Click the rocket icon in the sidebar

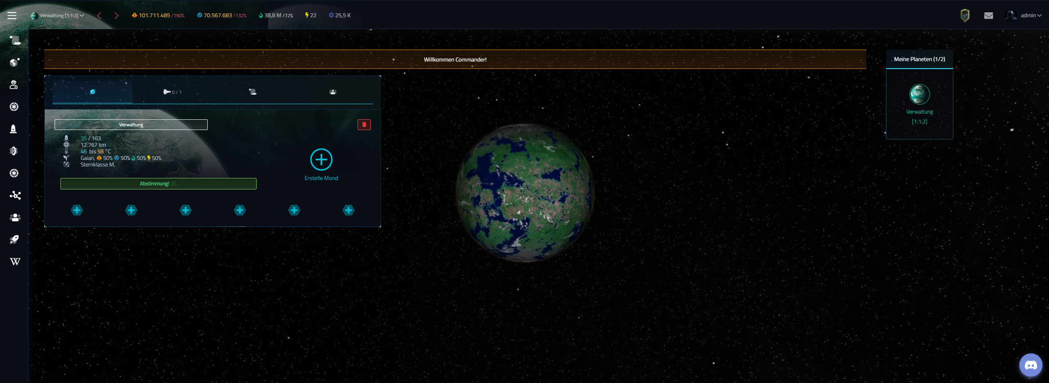(14, 239)
